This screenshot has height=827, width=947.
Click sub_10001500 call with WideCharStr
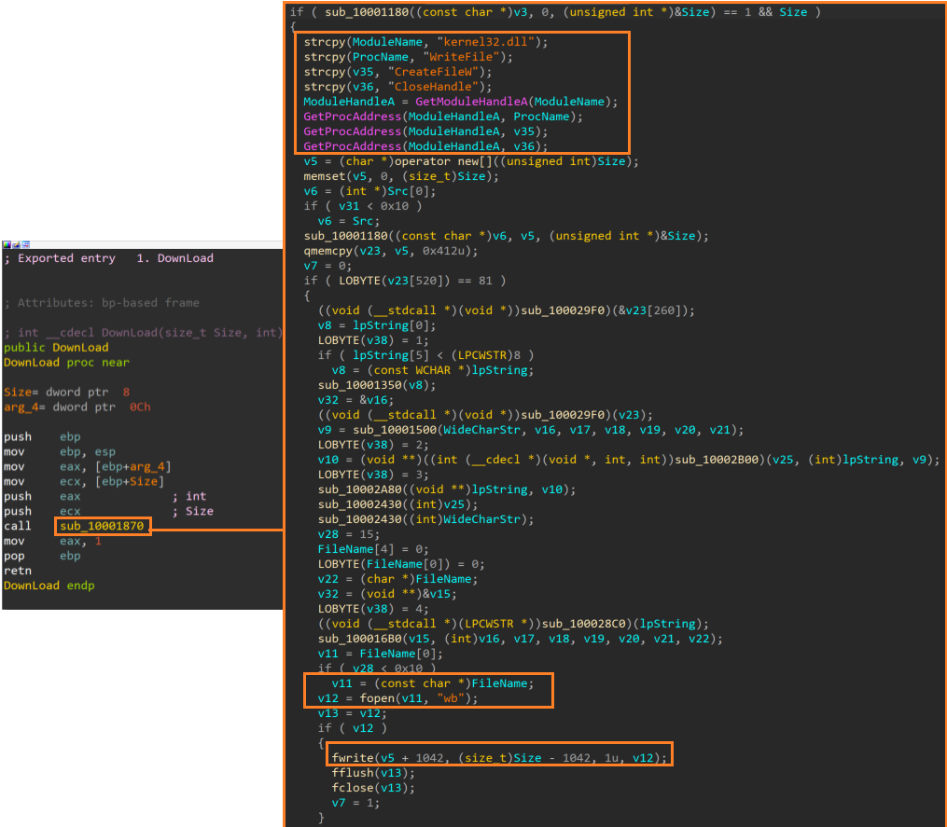click(531, 430)
